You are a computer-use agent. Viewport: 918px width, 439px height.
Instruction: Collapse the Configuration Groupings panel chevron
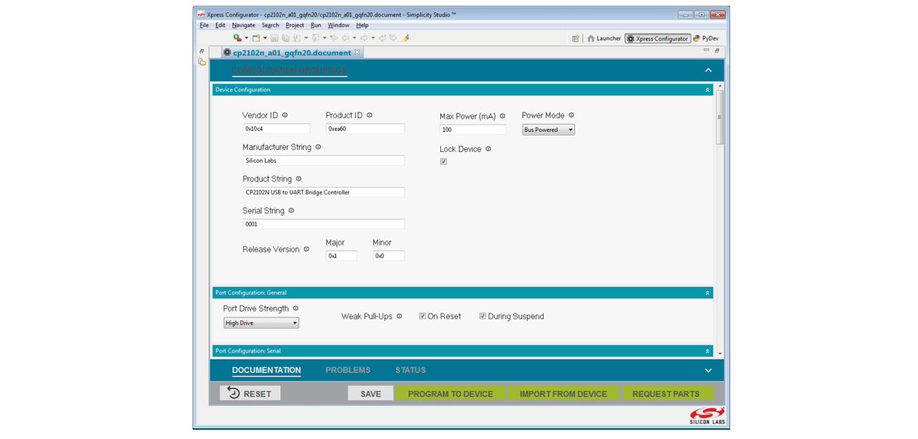[709, 70]
